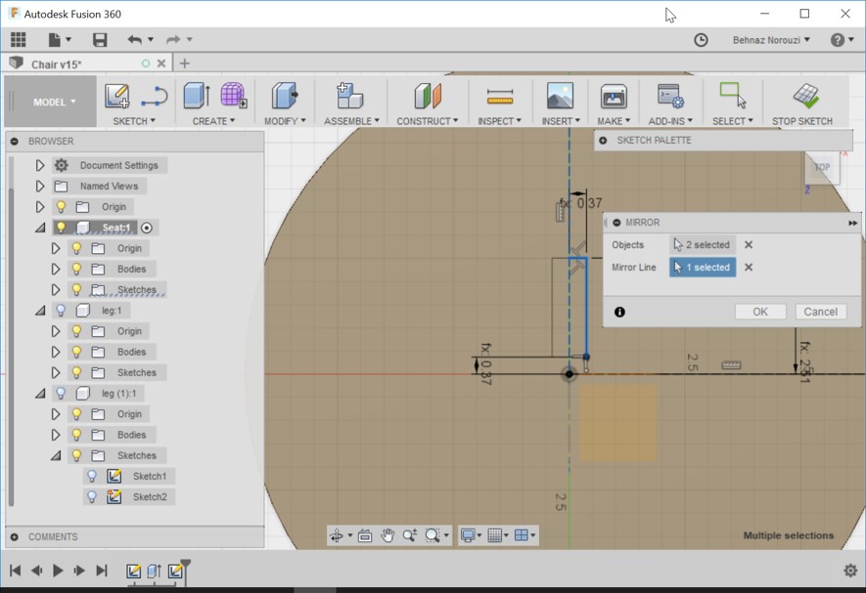The height and width of the screenshot is (593, 866).
Task: Click OK in the Mirror dialog
Action: [x=760, y=312]
